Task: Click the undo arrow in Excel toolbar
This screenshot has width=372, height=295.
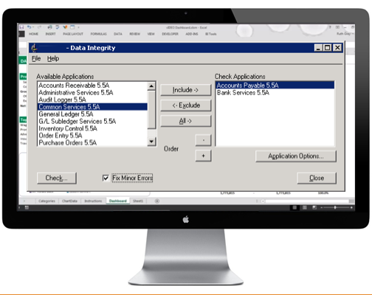Action: (x=30, y=27)
